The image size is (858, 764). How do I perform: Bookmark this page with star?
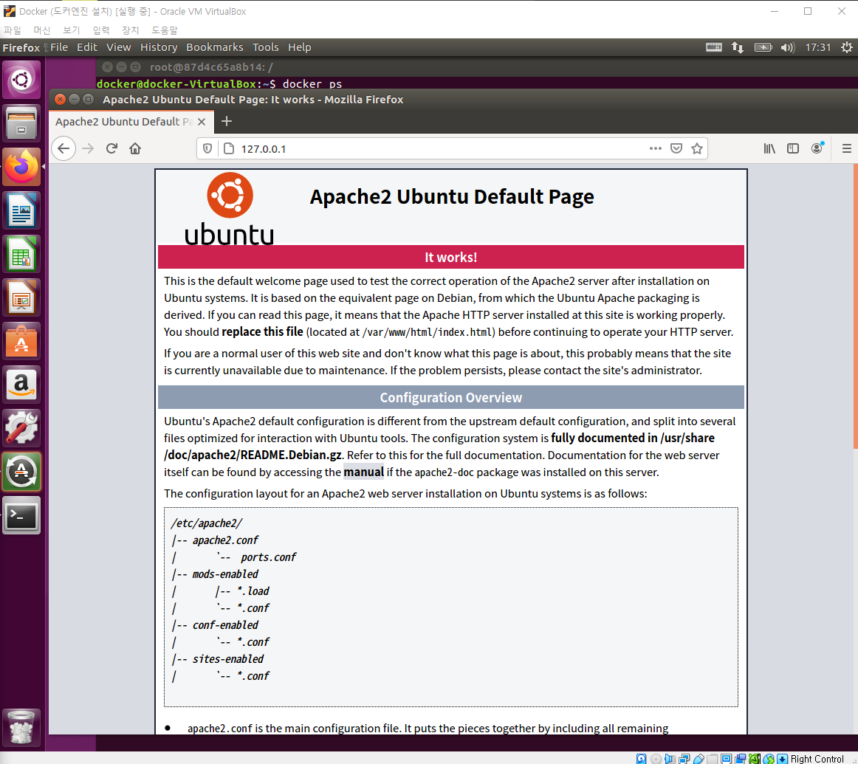click(696, 149)
